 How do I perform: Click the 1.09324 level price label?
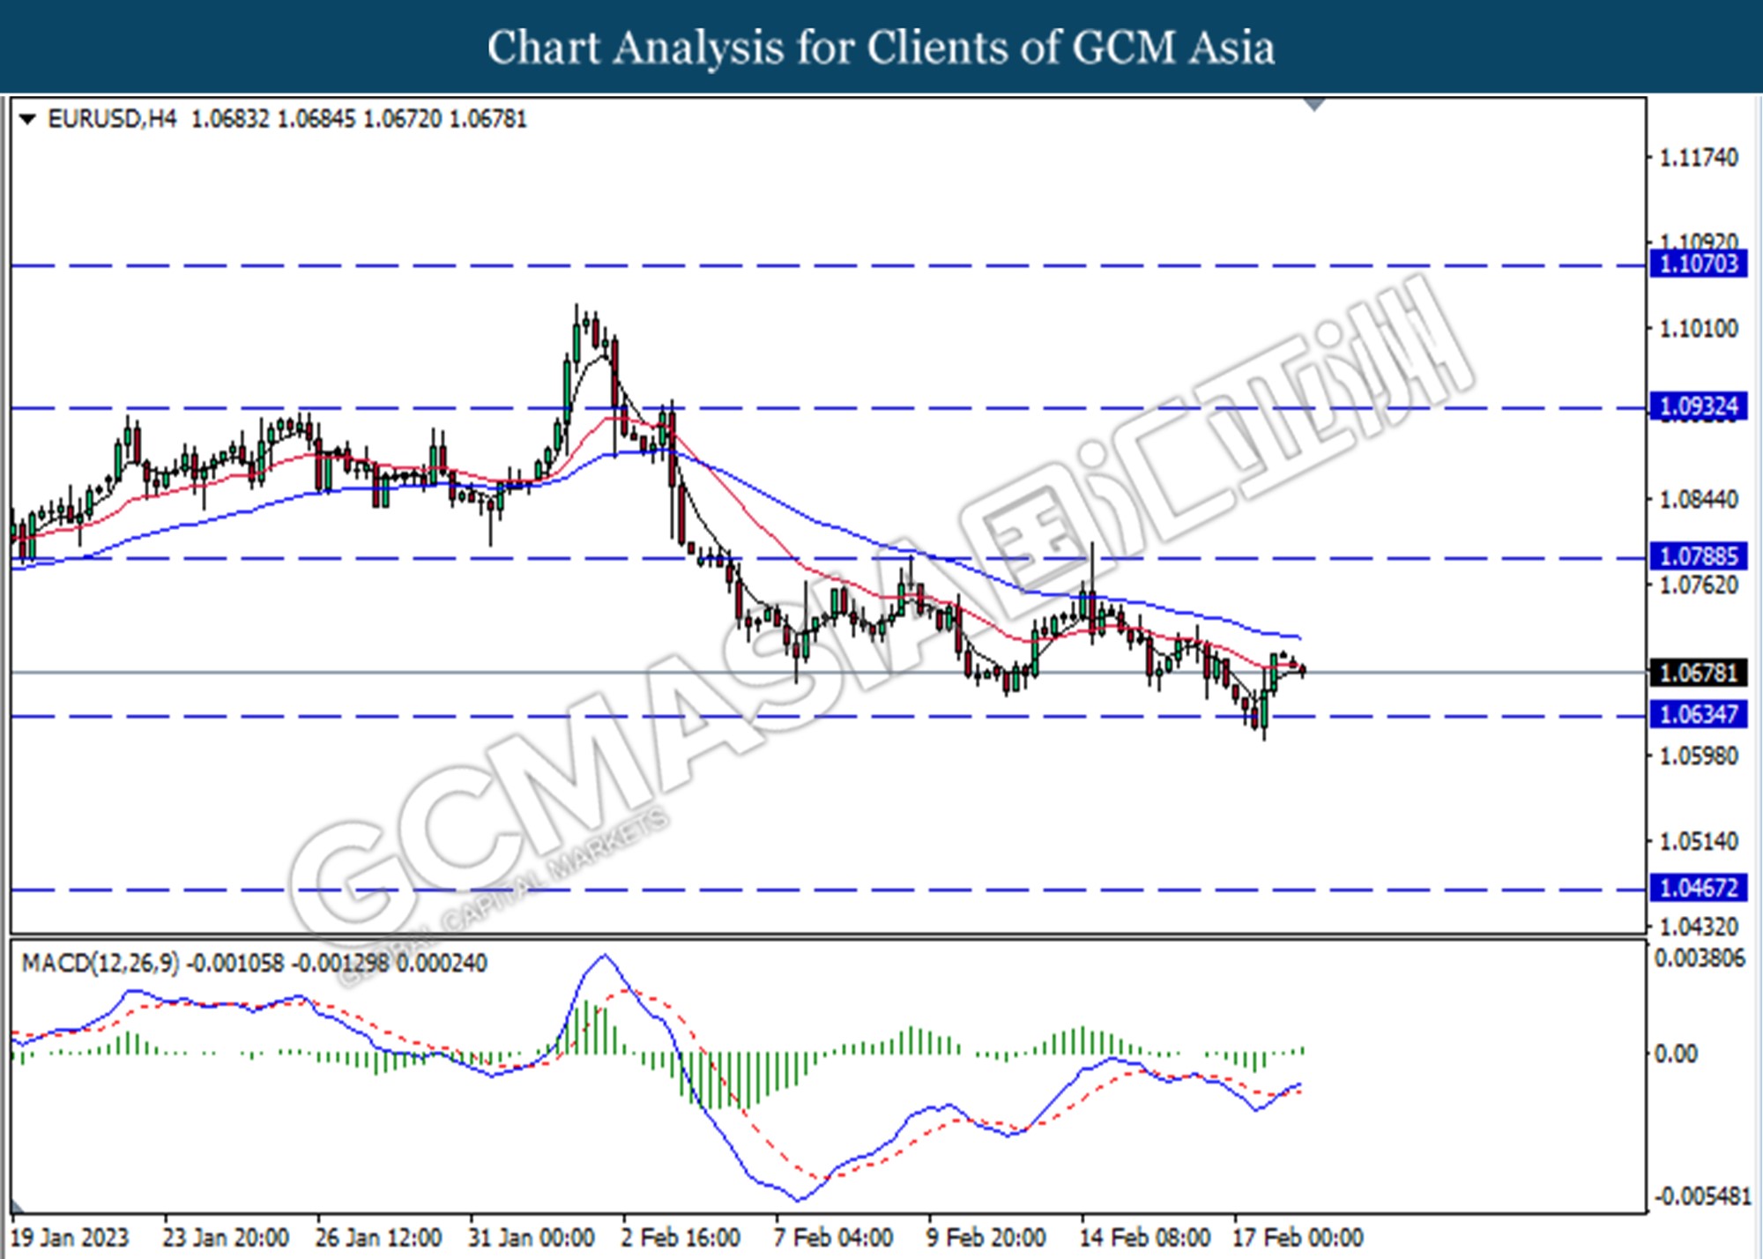pos(1698,406)
